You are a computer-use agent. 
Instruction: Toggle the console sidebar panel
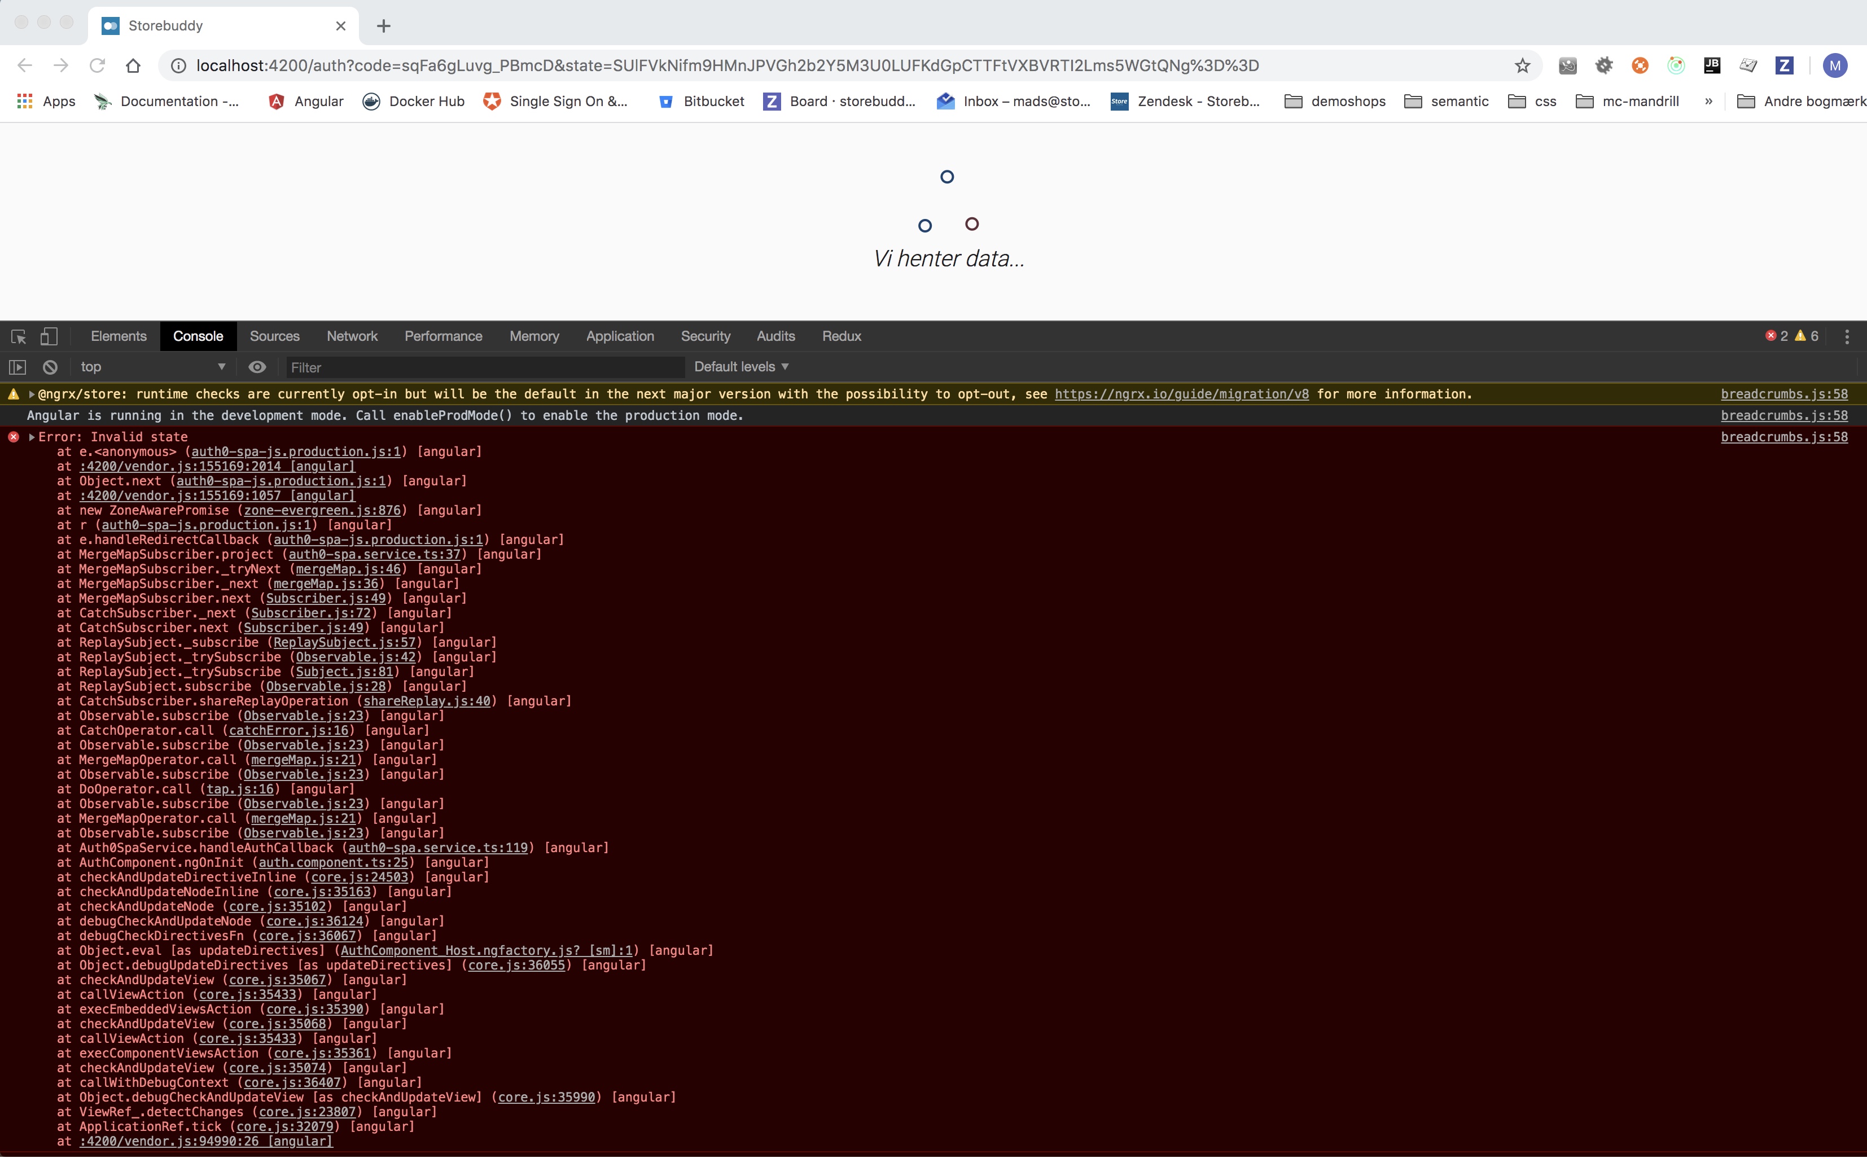tap(17, 367)
